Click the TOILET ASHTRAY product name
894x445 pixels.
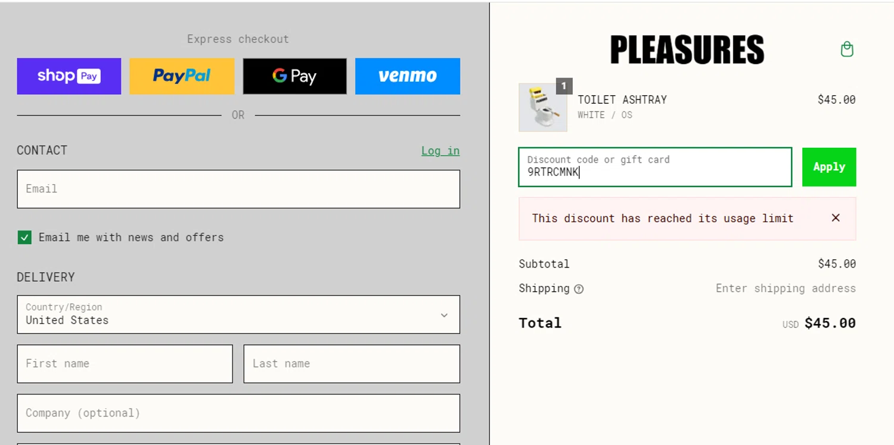[622, 99]
